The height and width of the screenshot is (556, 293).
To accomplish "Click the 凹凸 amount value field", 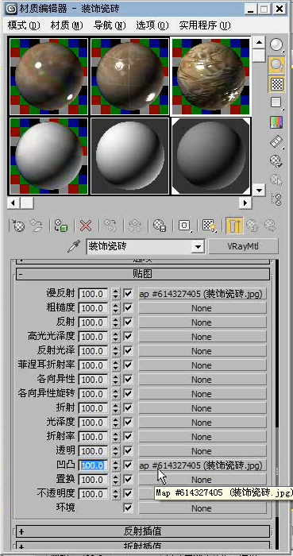I will [x=93, y=465].
